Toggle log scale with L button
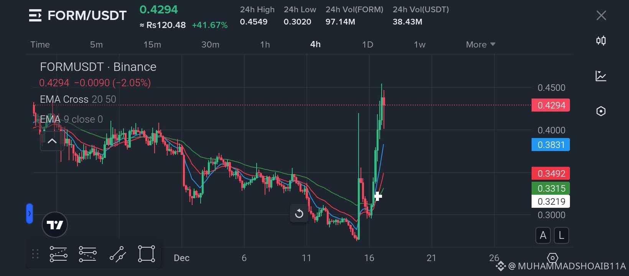 coord(561,235)
